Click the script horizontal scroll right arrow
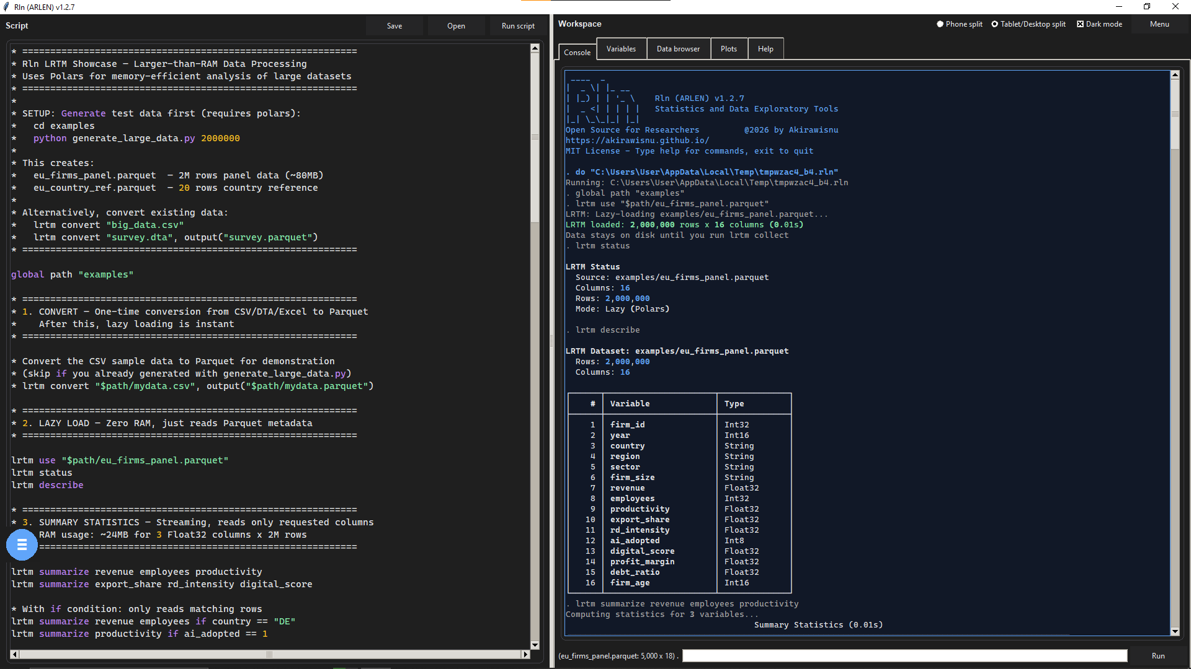Screen dimensions: 1191x669 [x=525, y=654]
